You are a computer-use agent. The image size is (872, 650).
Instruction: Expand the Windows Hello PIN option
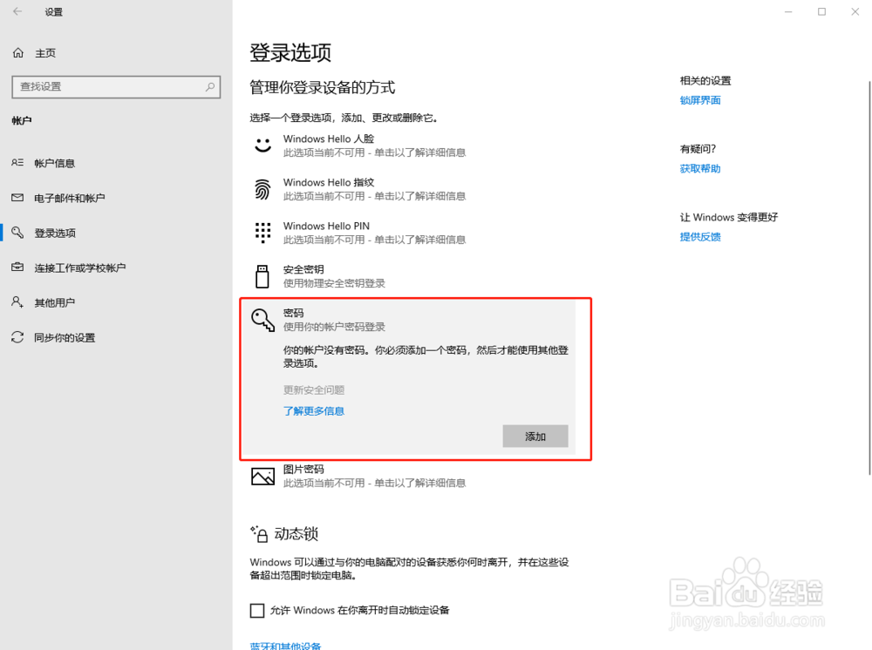point(412,233)
